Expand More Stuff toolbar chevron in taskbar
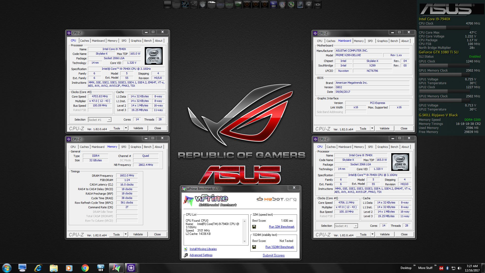 (x=435, y=265)
